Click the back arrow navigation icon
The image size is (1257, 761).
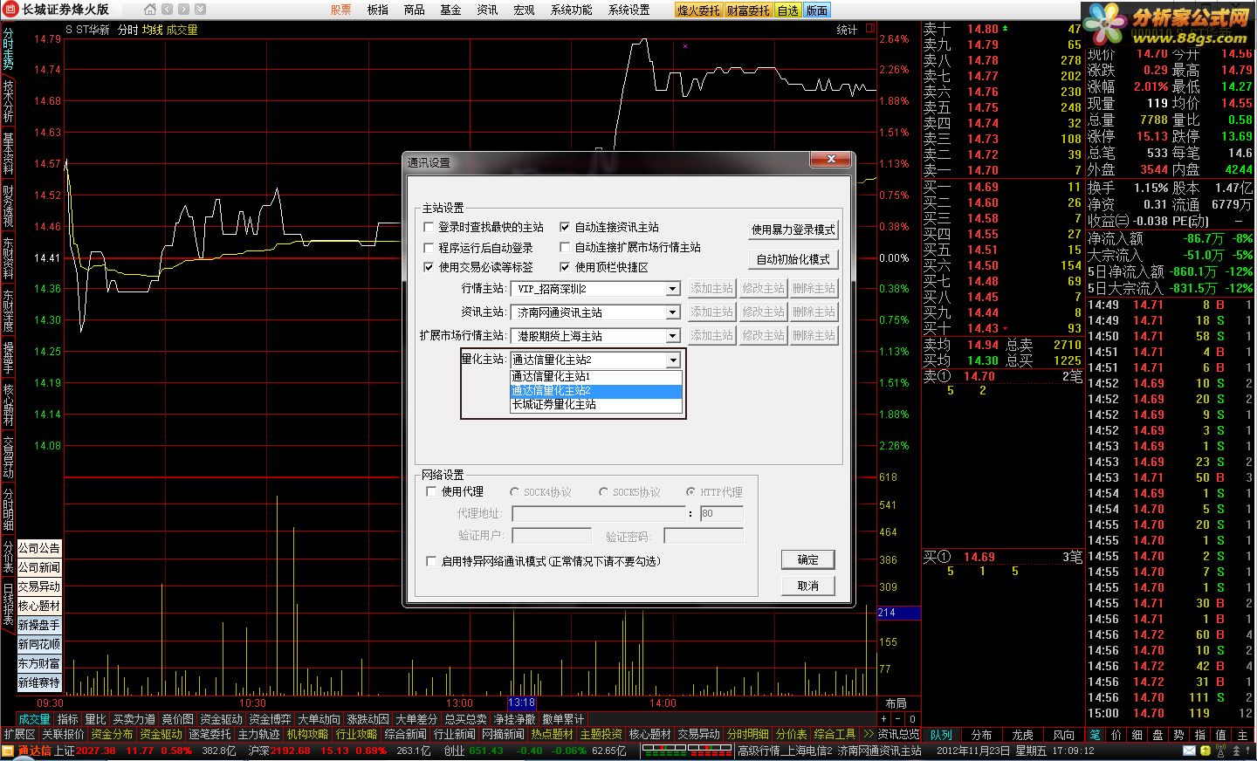coord(167,10)
